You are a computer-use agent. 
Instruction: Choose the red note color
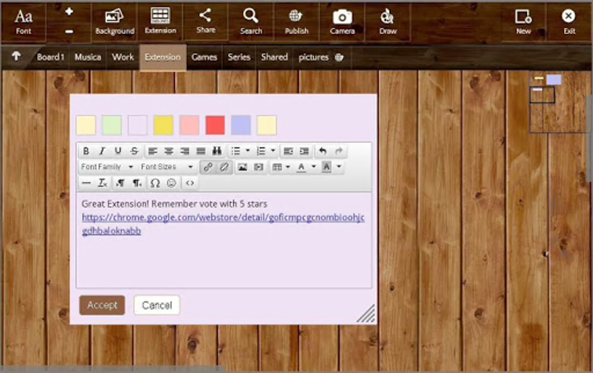[215, 125]
